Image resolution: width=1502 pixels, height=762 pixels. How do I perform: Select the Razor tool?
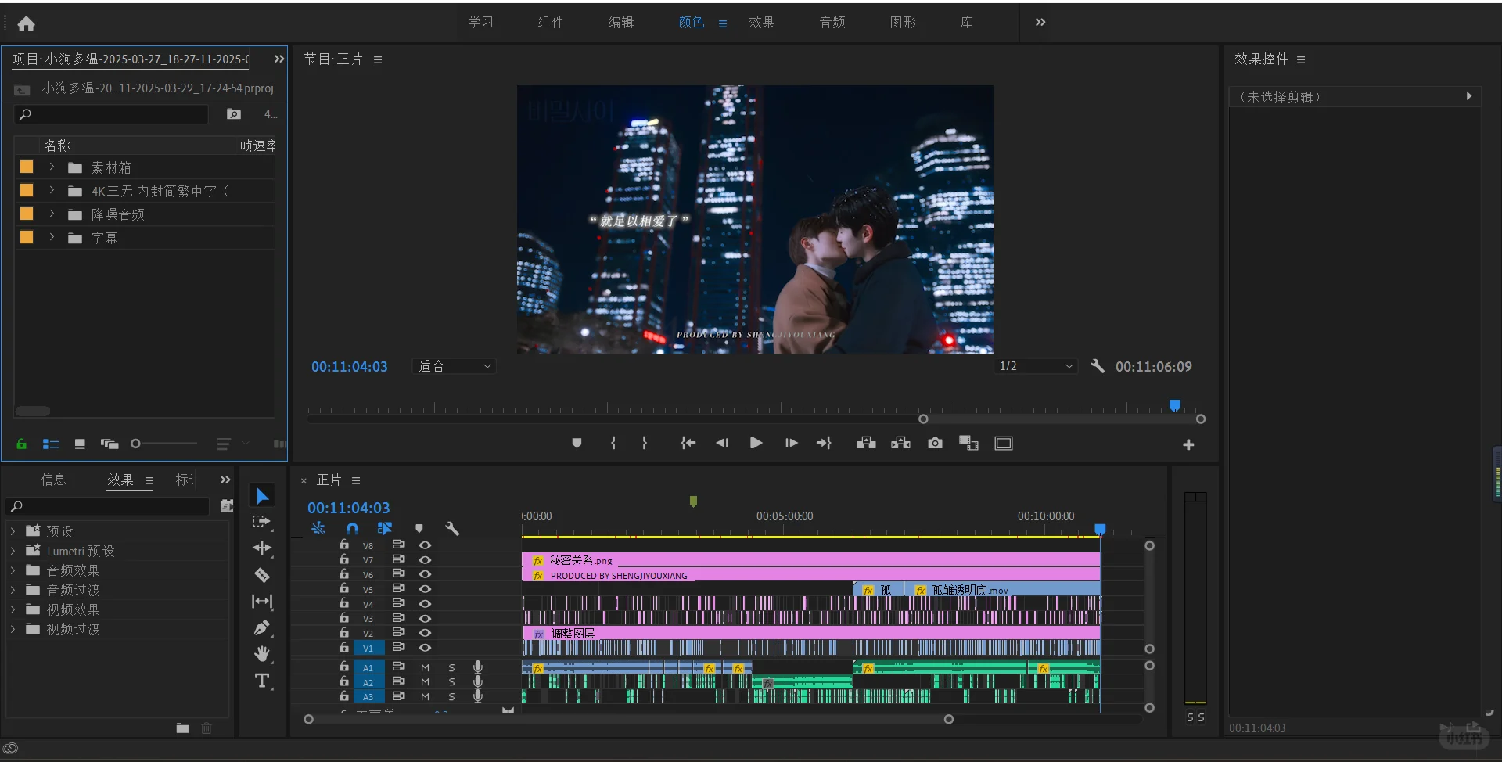pos(262,575)
